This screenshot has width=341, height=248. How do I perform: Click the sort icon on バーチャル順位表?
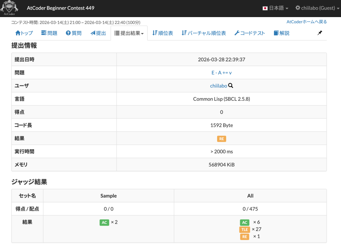(x=184, y=33)
